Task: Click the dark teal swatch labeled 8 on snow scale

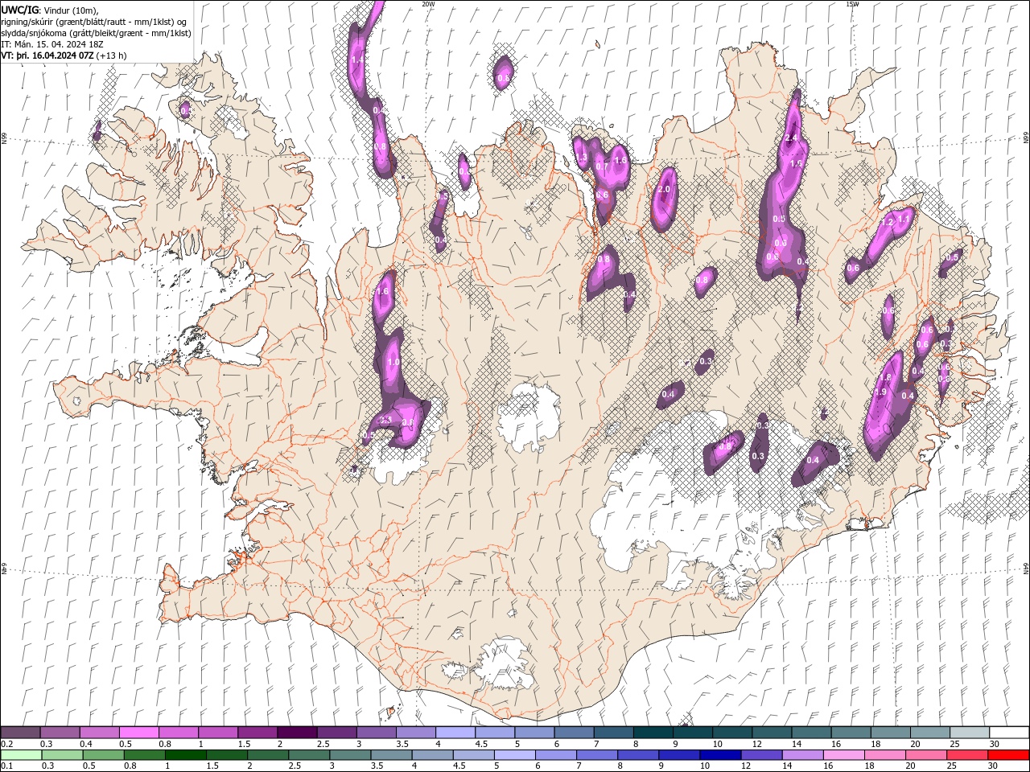Action: tap(653, 732)
